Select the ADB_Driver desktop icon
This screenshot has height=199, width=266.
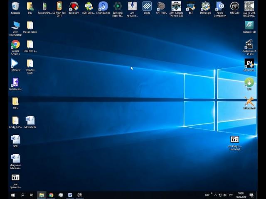89,8
